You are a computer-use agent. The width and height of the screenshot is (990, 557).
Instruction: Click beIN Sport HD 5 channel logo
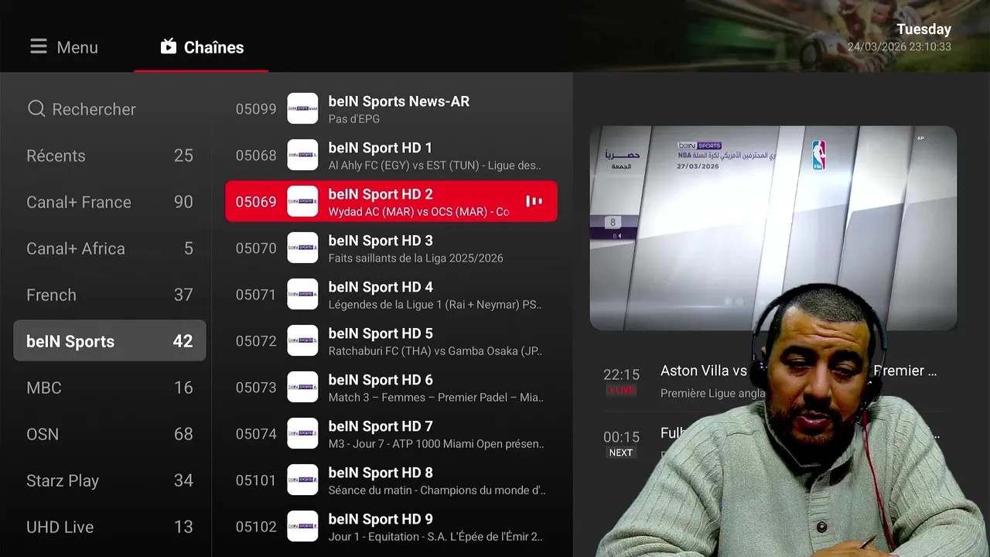302,340
